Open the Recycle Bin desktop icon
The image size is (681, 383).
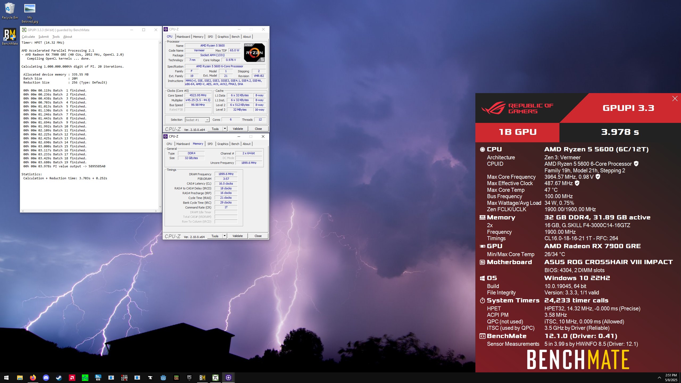(x=10, y=11)
